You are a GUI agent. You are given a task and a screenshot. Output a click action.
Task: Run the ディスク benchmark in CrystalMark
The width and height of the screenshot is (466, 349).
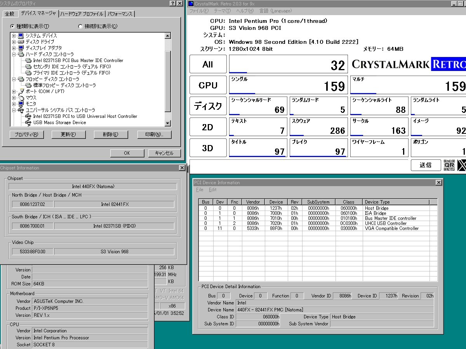[x=208, y=106]
